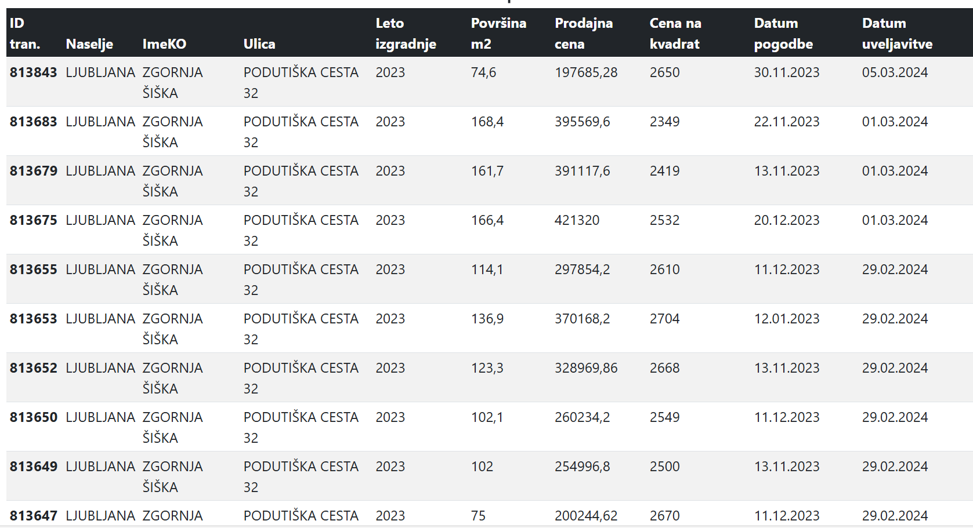Image resolution: width=973 pixels, height=528 pixels.
Task: Click price per square 2704
Action: point(664,319)
